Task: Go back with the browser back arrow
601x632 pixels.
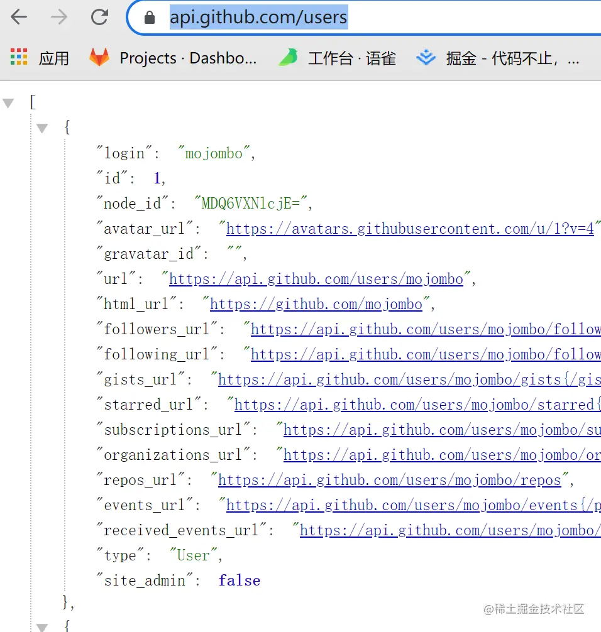Action: point(19,17)
